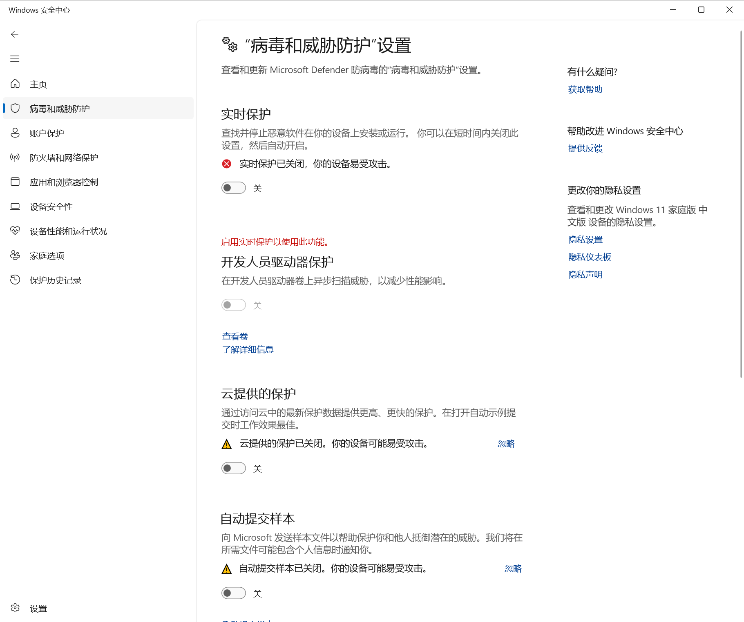Viewport: 744px width, 622px height.
Task: Click the 更改你的隐私设置 heading
Action: pos(604,191)
